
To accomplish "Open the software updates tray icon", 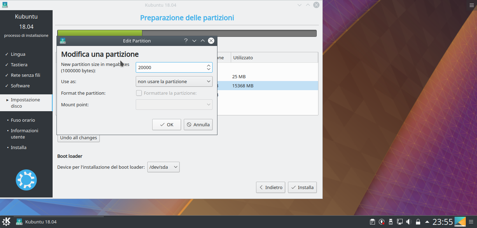I will [382, 222].
